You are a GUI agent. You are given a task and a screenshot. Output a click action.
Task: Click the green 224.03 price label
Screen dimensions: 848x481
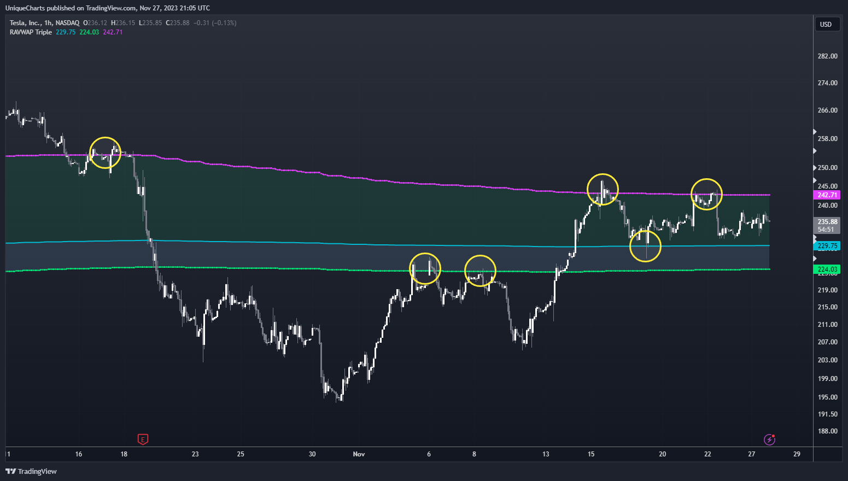pos(827,269)
